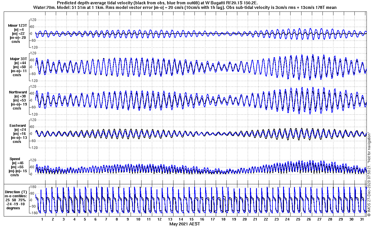
Task: Click the 'Northward' panel label
Action: 18,92
